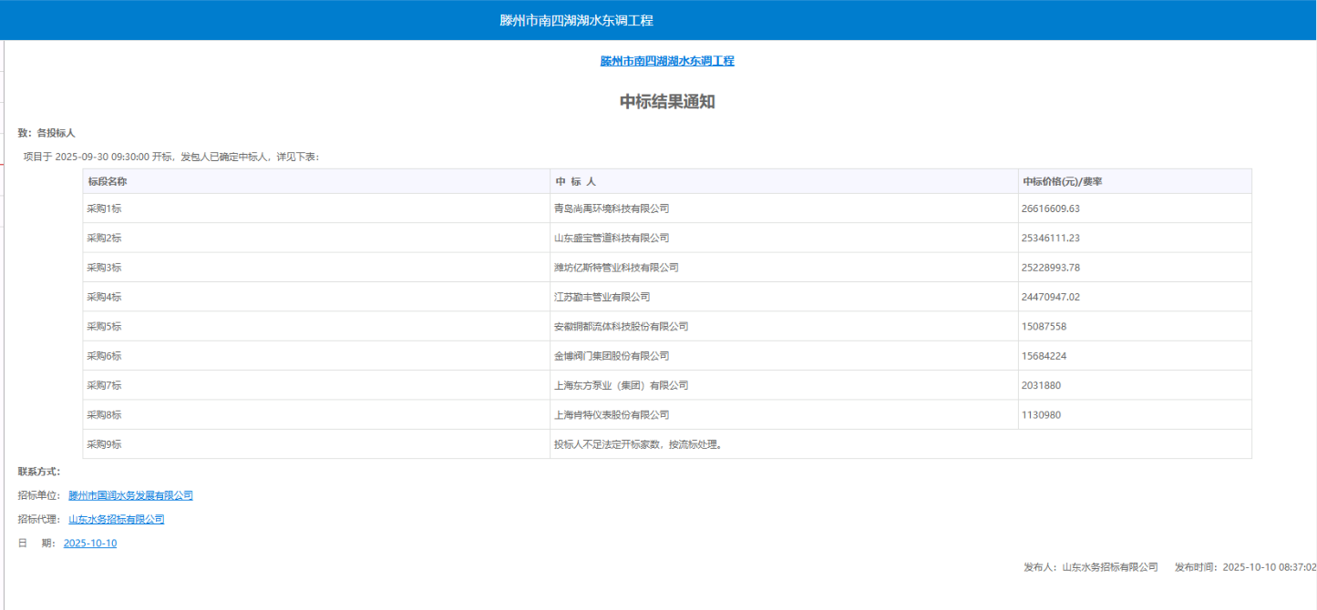Click the 中标人 column header

pyautogui.click(x=574, y=180)
